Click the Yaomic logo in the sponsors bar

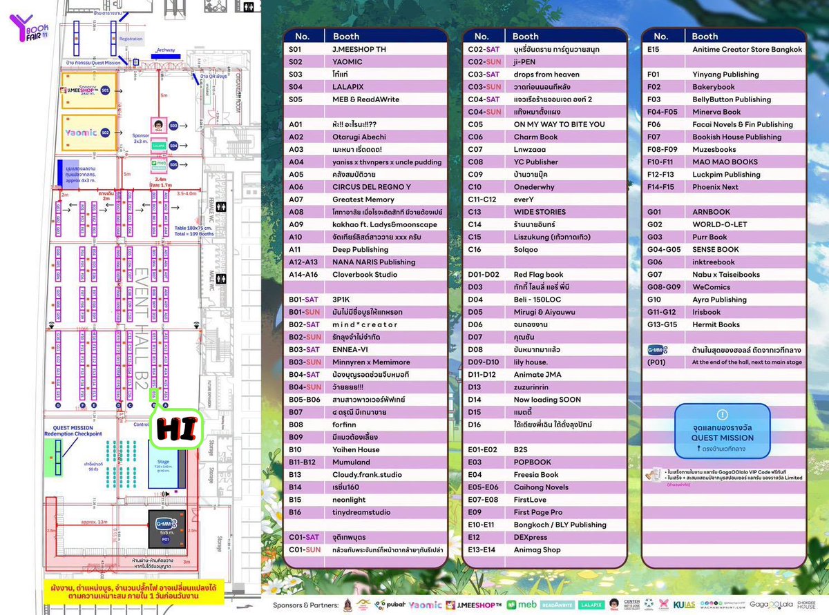coord(425,605)
